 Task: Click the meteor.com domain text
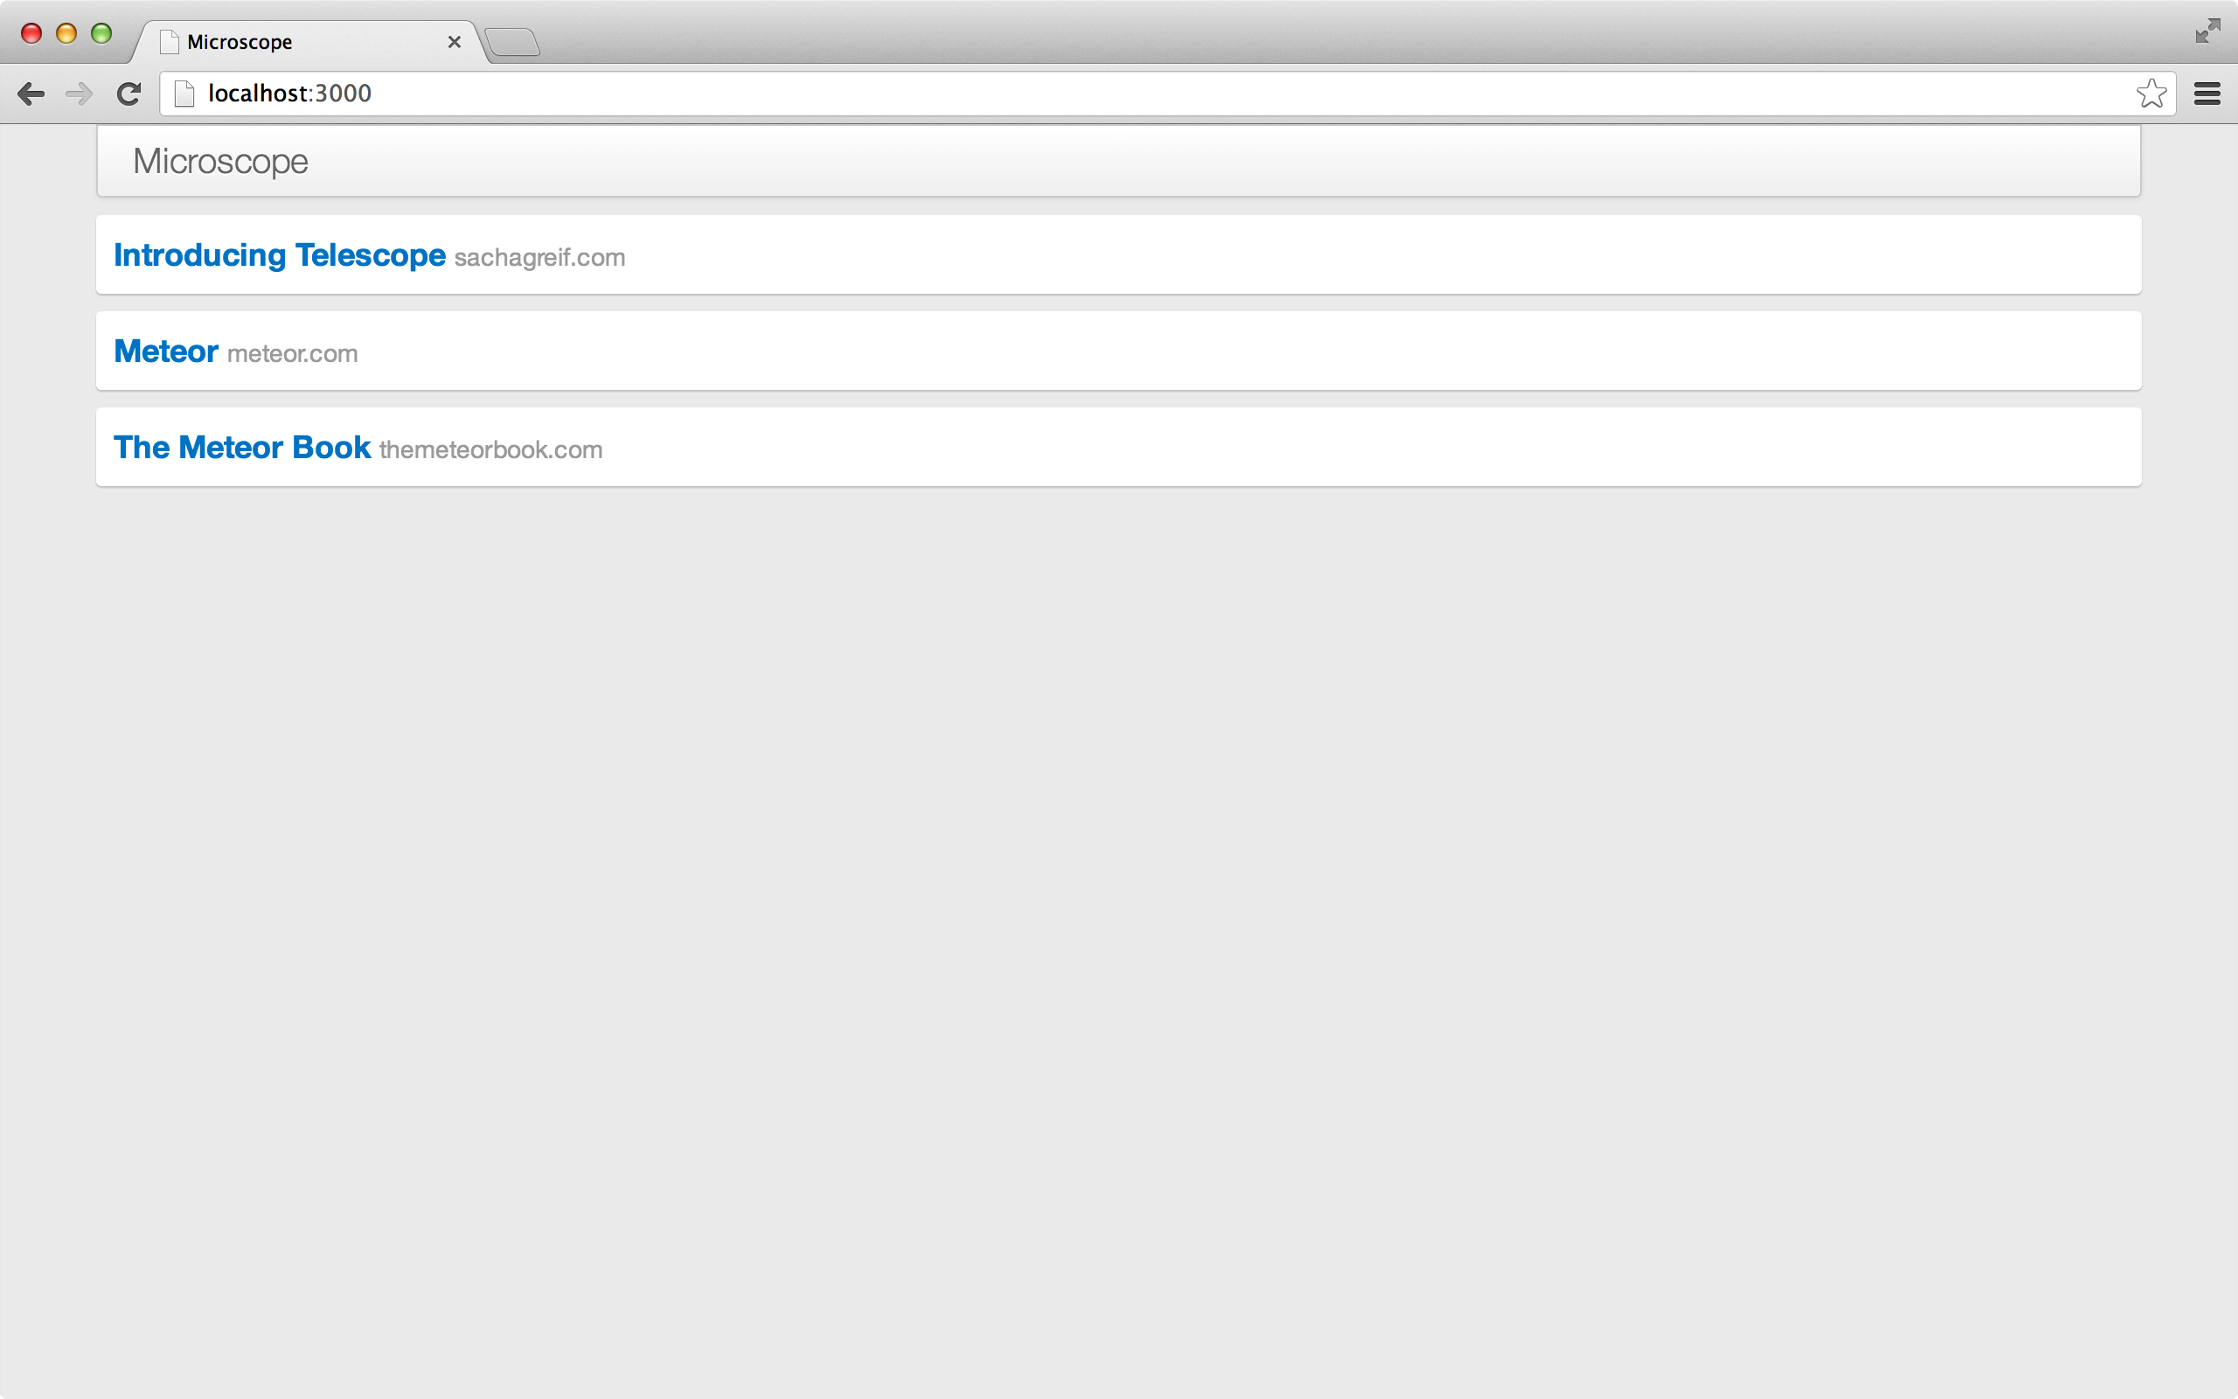(292, 354)
